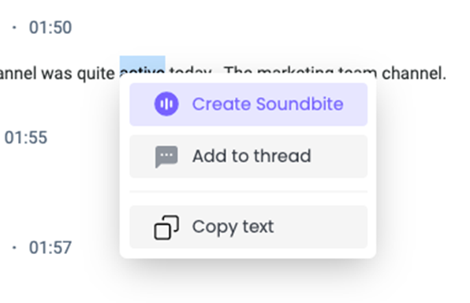Click the bullet dot before 01:50
470x303 pixels.
tap(14, 28)
